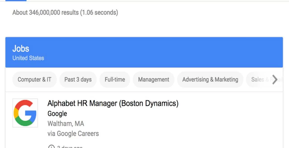Image resolution: width=289 pixels, height=148 pixels.
Task: Toggle the Past 3 days filter
Action: [78, 80]
